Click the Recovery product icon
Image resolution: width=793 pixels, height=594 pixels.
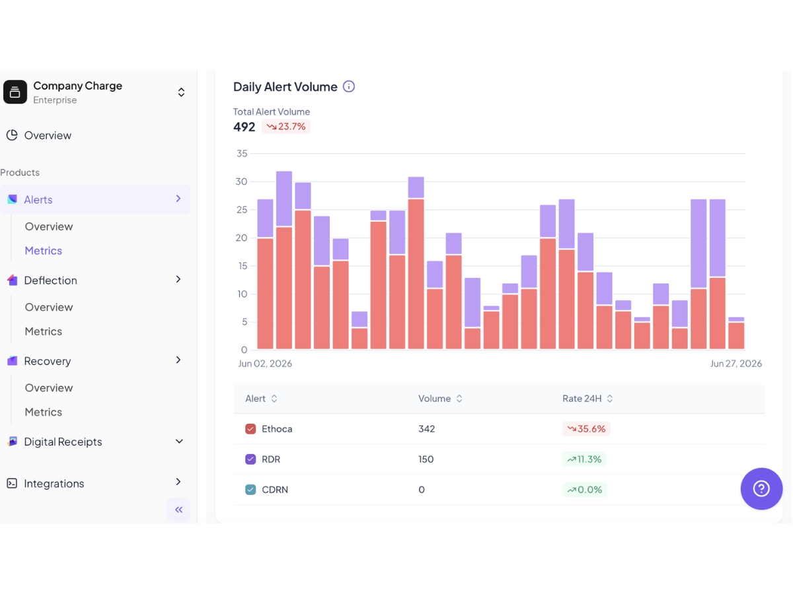pyautogui.click(x=12, y=361)
